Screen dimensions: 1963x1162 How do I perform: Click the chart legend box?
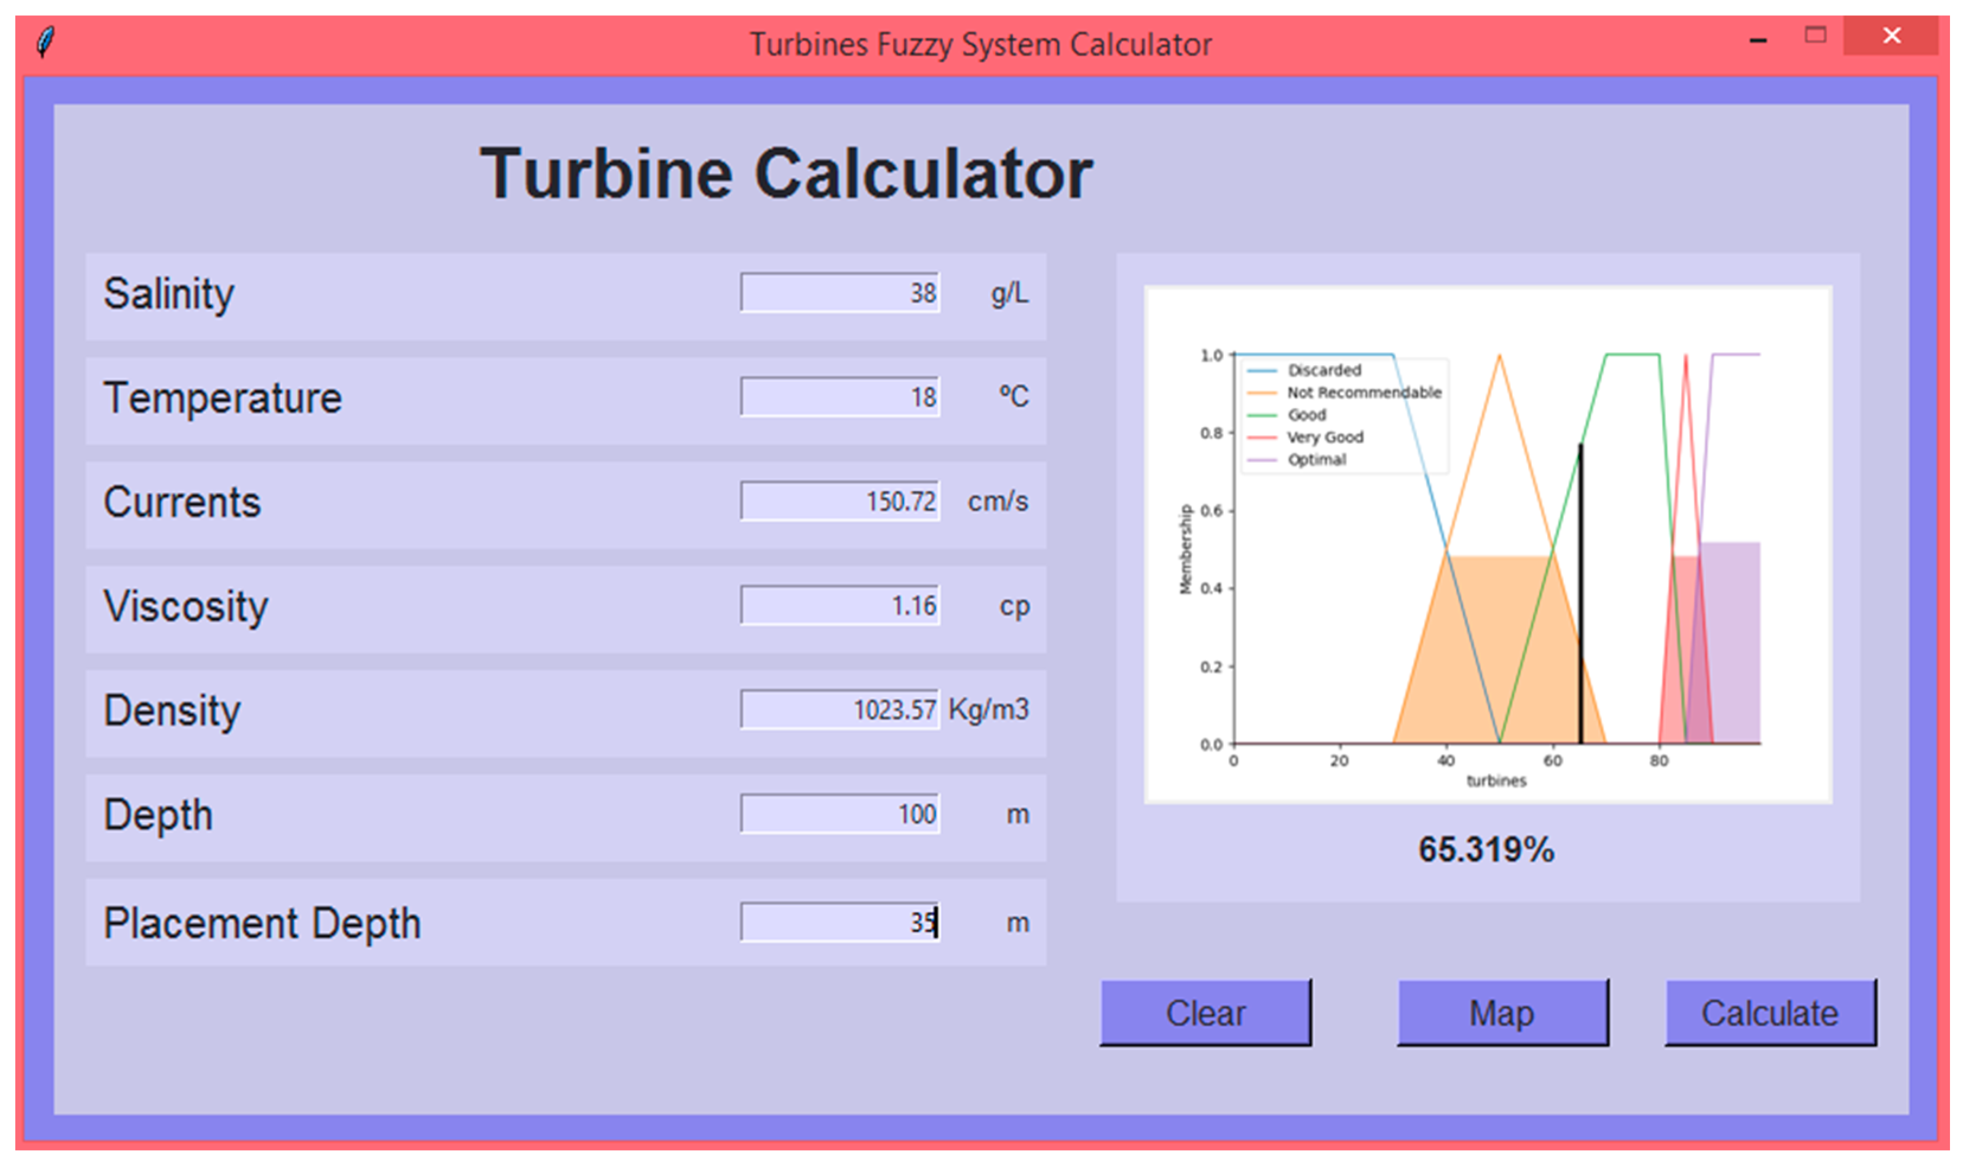point(1343,415)
